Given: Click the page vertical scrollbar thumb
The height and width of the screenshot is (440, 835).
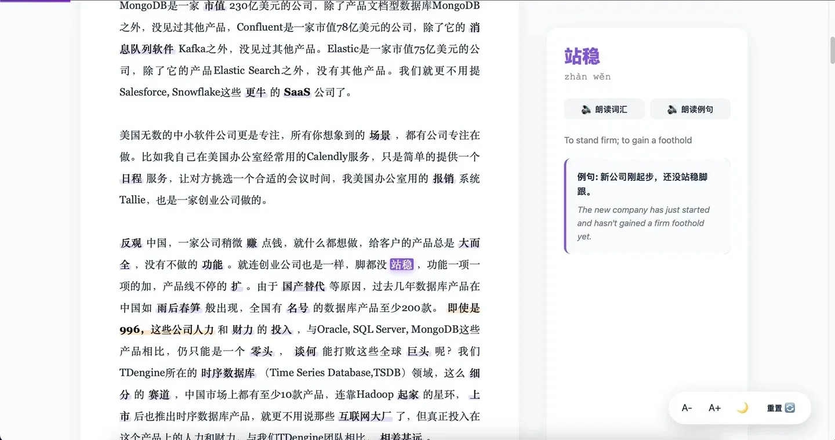Looking at the screenshot, I should point(832,50).
